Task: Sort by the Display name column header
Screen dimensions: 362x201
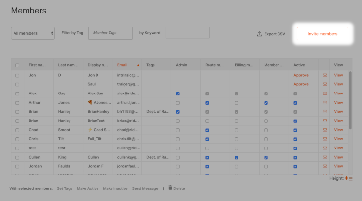Action: 97,65
